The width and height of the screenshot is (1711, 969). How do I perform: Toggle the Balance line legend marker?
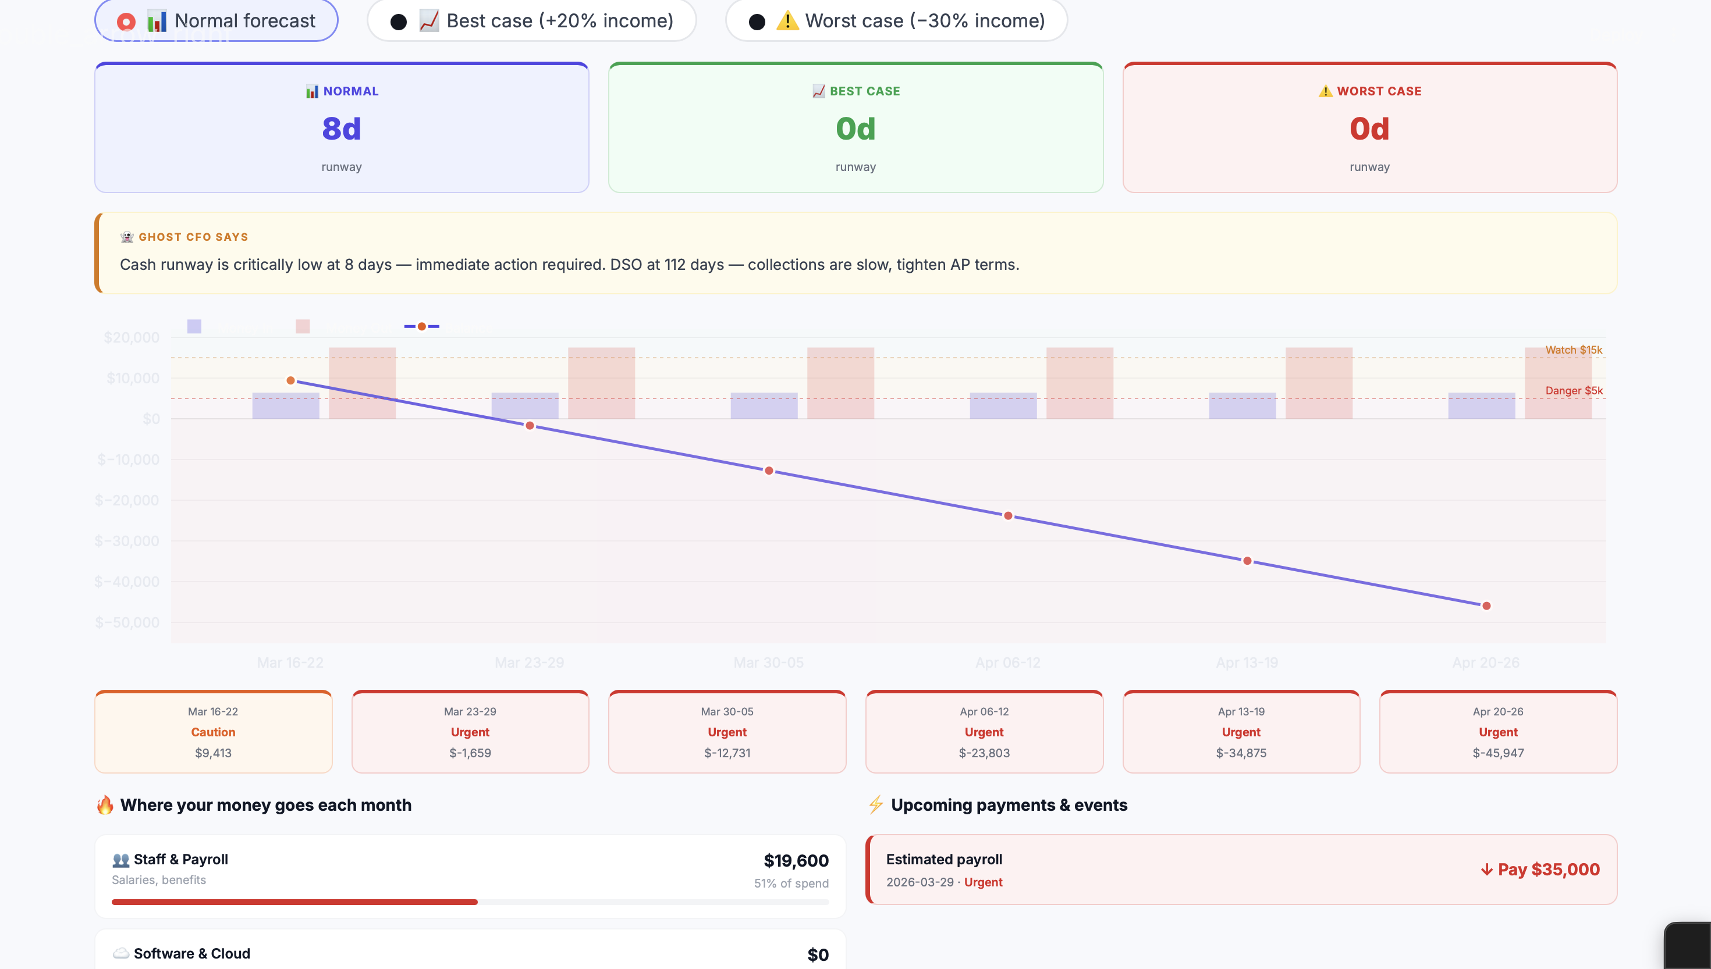pos(421,326)
